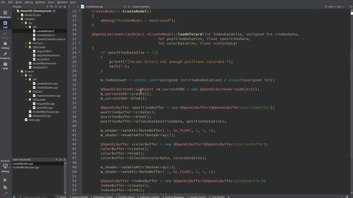Fold the code block at line 24
This screenshot has width=353, height=198.
pyautogui.click(x=79, y=52)
